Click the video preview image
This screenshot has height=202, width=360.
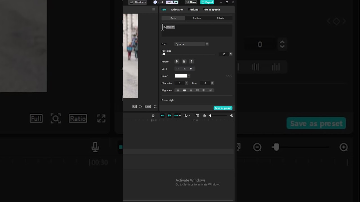point(130,56)
